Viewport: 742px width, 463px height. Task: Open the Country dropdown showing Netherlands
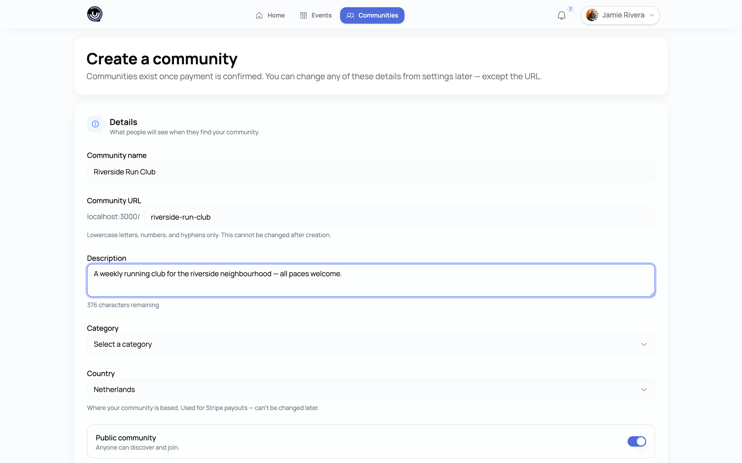tap(371, 389)
